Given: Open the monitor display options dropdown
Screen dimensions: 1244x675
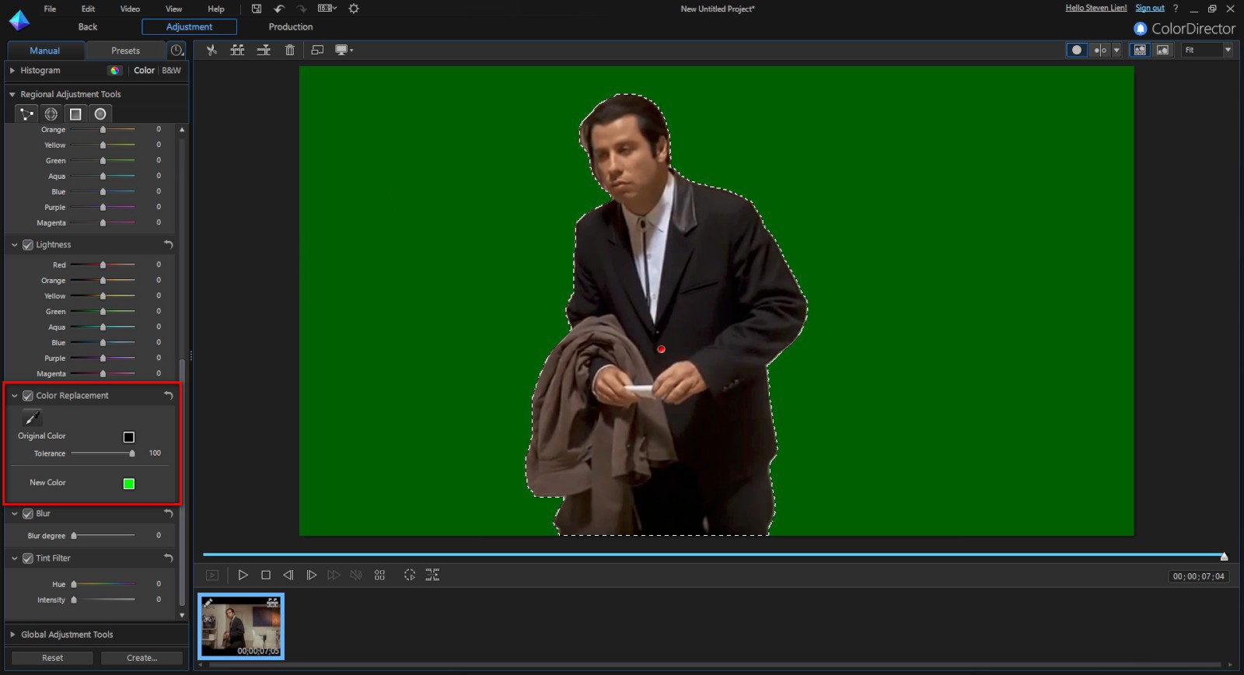Looking at the screenshot, I should pos(344,50).
